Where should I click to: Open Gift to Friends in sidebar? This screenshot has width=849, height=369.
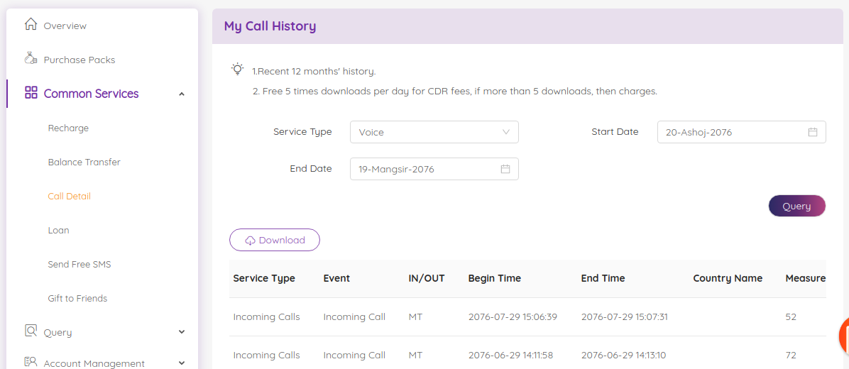(77, 298)
